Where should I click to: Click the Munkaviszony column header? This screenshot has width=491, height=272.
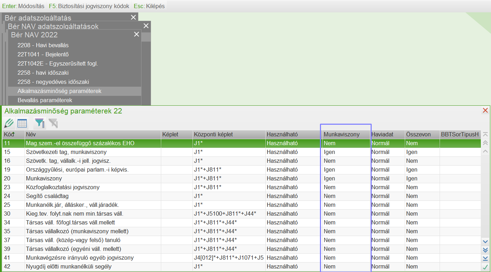pyautogui.click(x=346, y=135)
